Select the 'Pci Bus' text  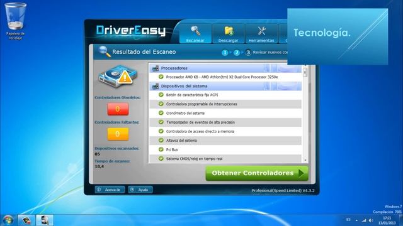click(172, 149)
